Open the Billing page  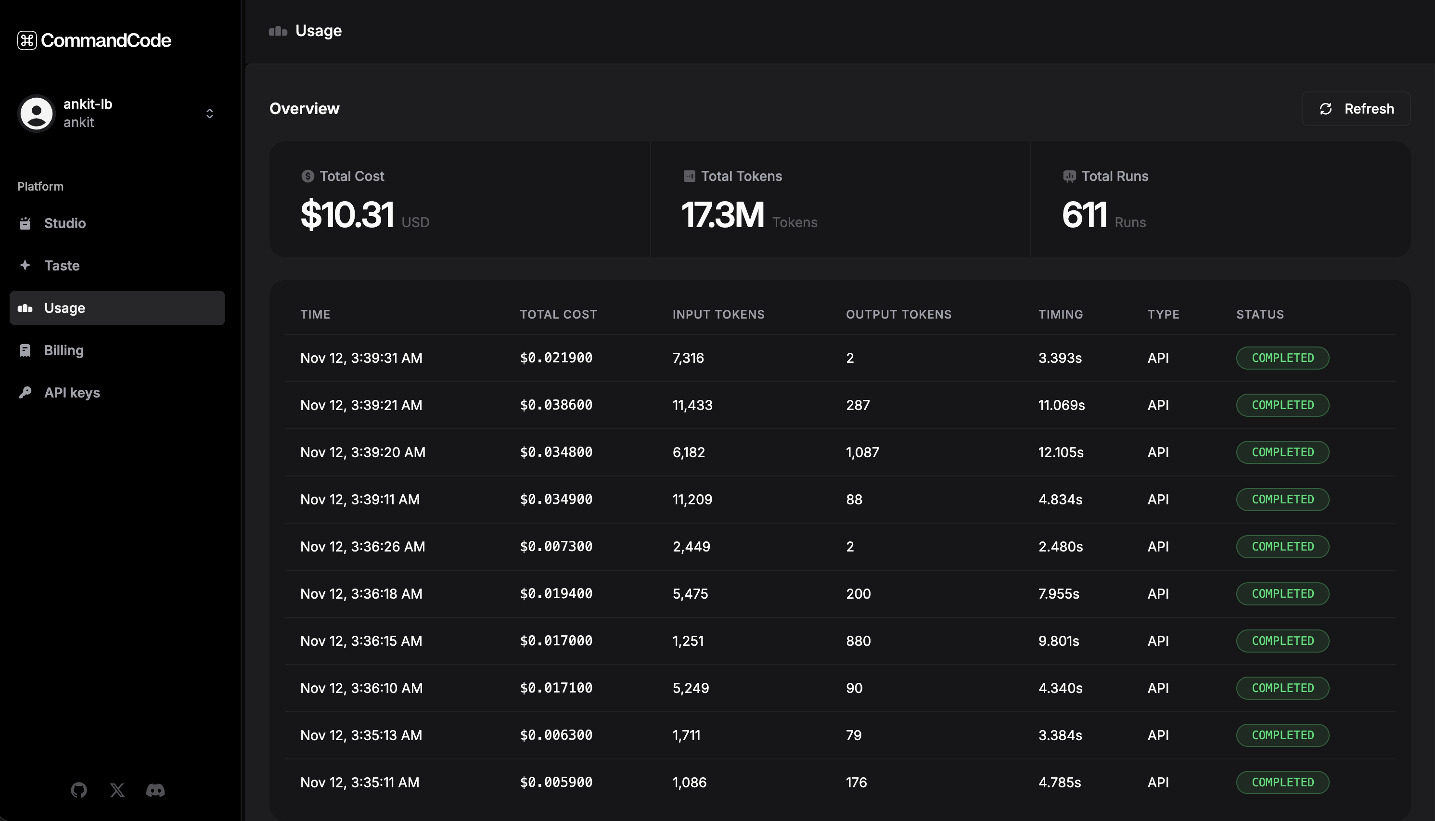point(64,350)
